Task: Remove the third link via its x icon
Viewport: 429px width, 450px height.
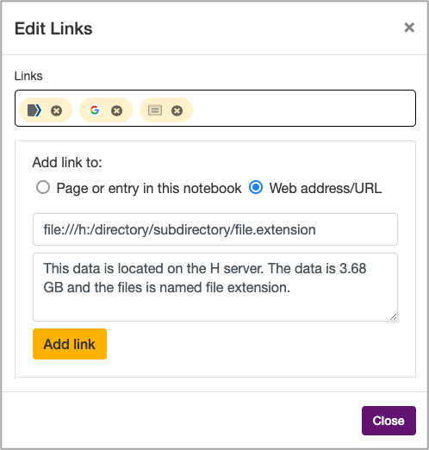Action: (x=177, y=110)
